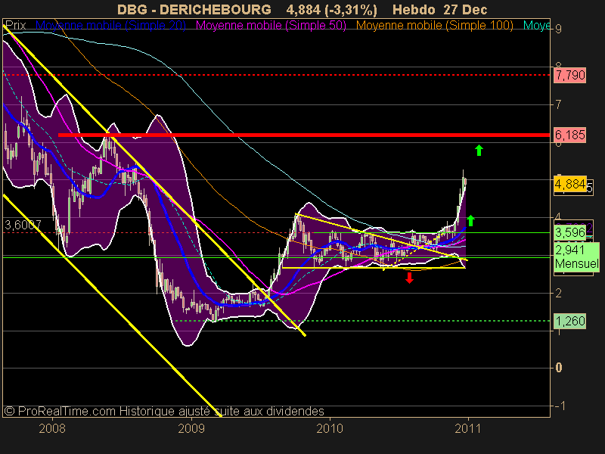Viewport: 605px width, 454px height.
Task: Select the '2,941 Mensuel' level label
Action: pyautogui.click(x=576, y=257)
